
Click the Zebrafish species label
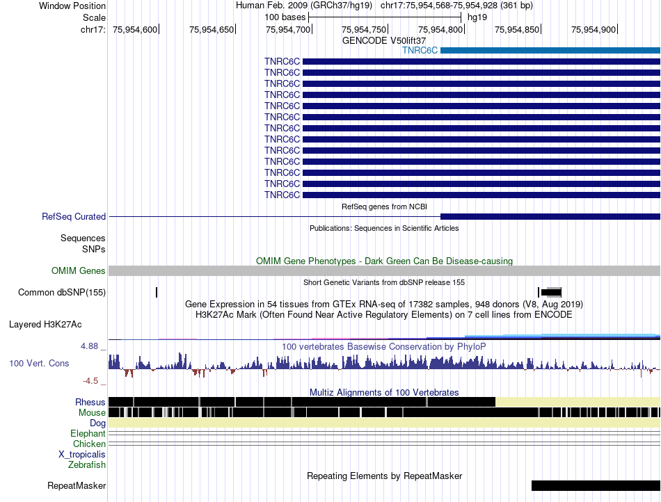click(87, 465)
